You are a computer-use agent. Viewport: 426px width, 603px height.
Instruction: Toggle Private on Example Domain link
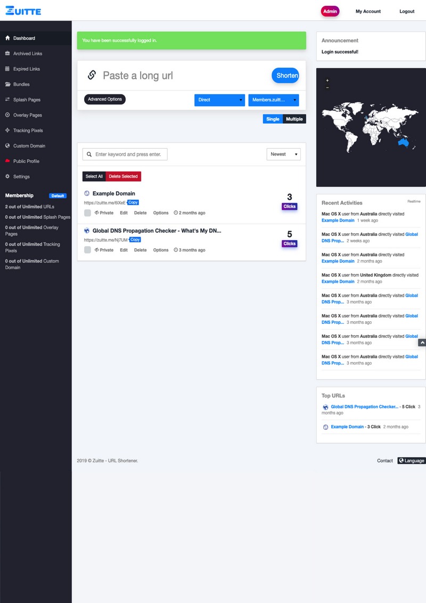pos(104,213)
